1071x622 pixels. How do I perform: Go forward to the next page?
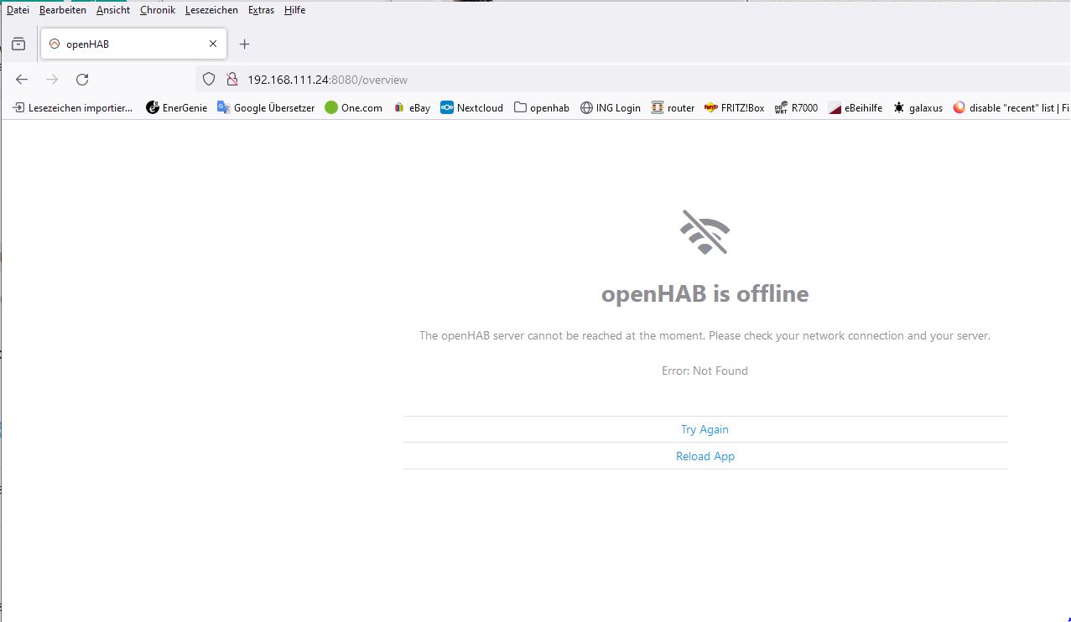coord(52,80)
